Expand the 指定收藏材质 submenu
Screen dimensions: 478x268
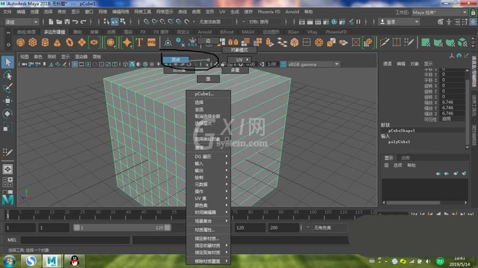(x=208, y=246)
